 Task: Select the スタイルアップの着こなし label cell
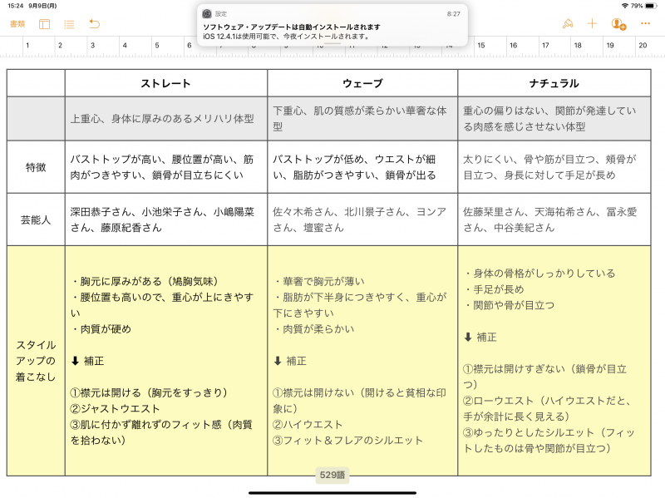coord(36,361)
